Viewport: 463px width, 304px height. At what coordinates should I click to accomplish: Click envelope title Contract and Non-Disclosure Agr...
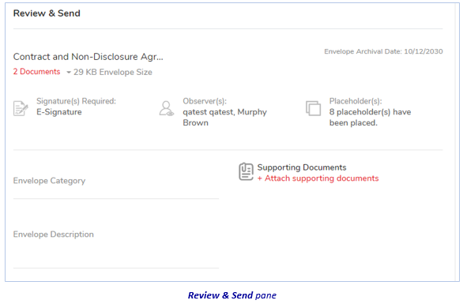point(88,57)
